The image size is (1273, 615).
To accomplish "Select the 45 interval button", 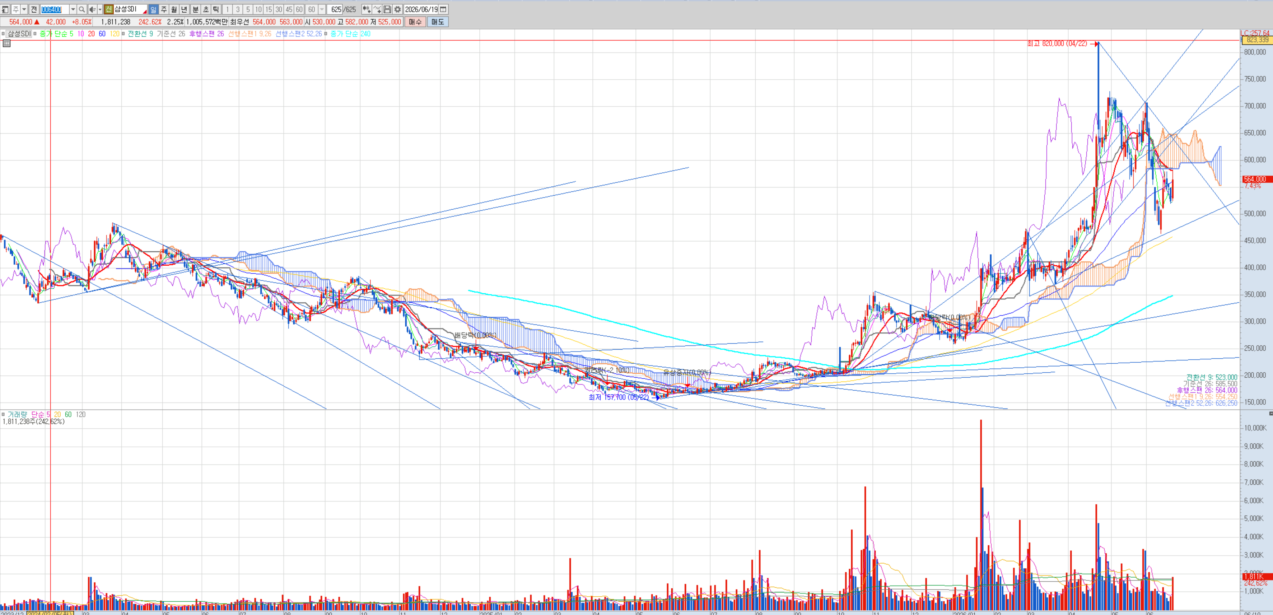I will pos(289,9).
